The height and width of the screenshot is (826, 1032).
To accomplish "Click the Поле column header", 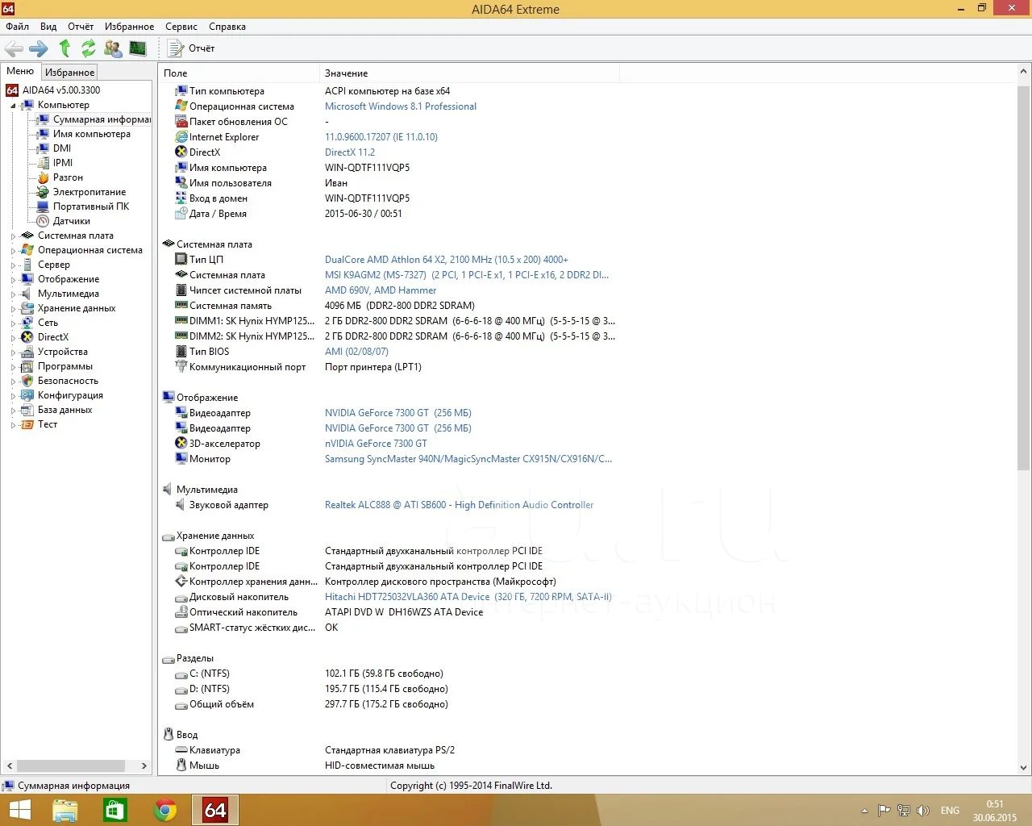I will coord(239,73).
